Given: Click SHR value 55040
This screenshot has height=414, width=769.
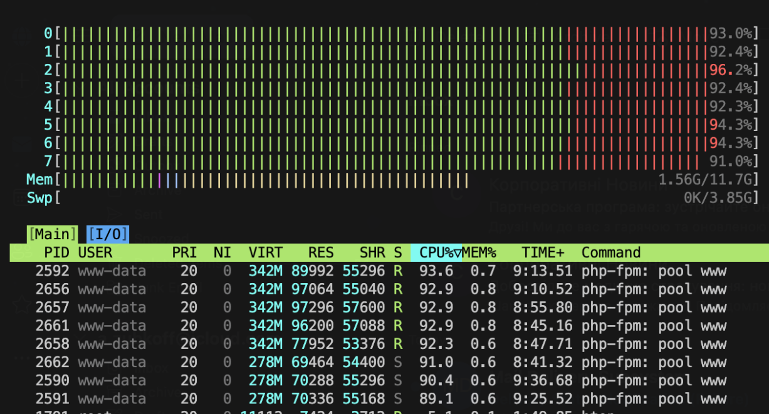Looking at the screenshot, I should (x=364, y=289).
